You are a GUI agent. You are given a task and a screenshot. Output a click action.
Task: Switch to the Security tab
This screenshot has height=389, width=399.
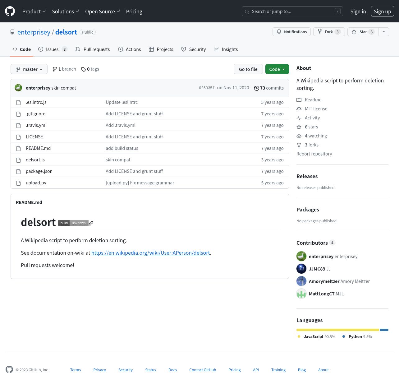pyautogui.click(x=194, y=49)
